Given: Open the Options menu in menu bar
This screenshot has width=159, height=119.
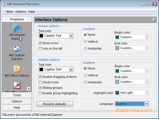Looking at the screenshot, I should tap(21, 12).
